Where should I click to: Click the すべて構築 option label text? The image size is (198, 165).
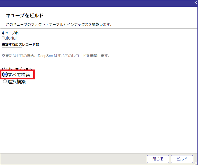[x=19, y=75]
